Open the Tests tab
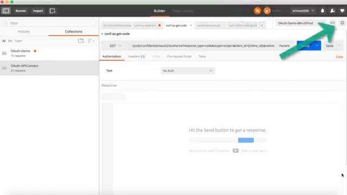The width and height of the screenshot is (347, 195). pos(202,56)
